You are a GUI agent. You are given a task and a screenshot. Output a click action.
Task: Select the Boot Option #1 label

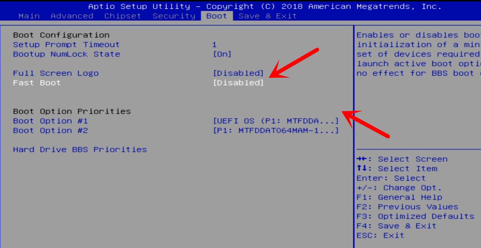tap(50, 121)
